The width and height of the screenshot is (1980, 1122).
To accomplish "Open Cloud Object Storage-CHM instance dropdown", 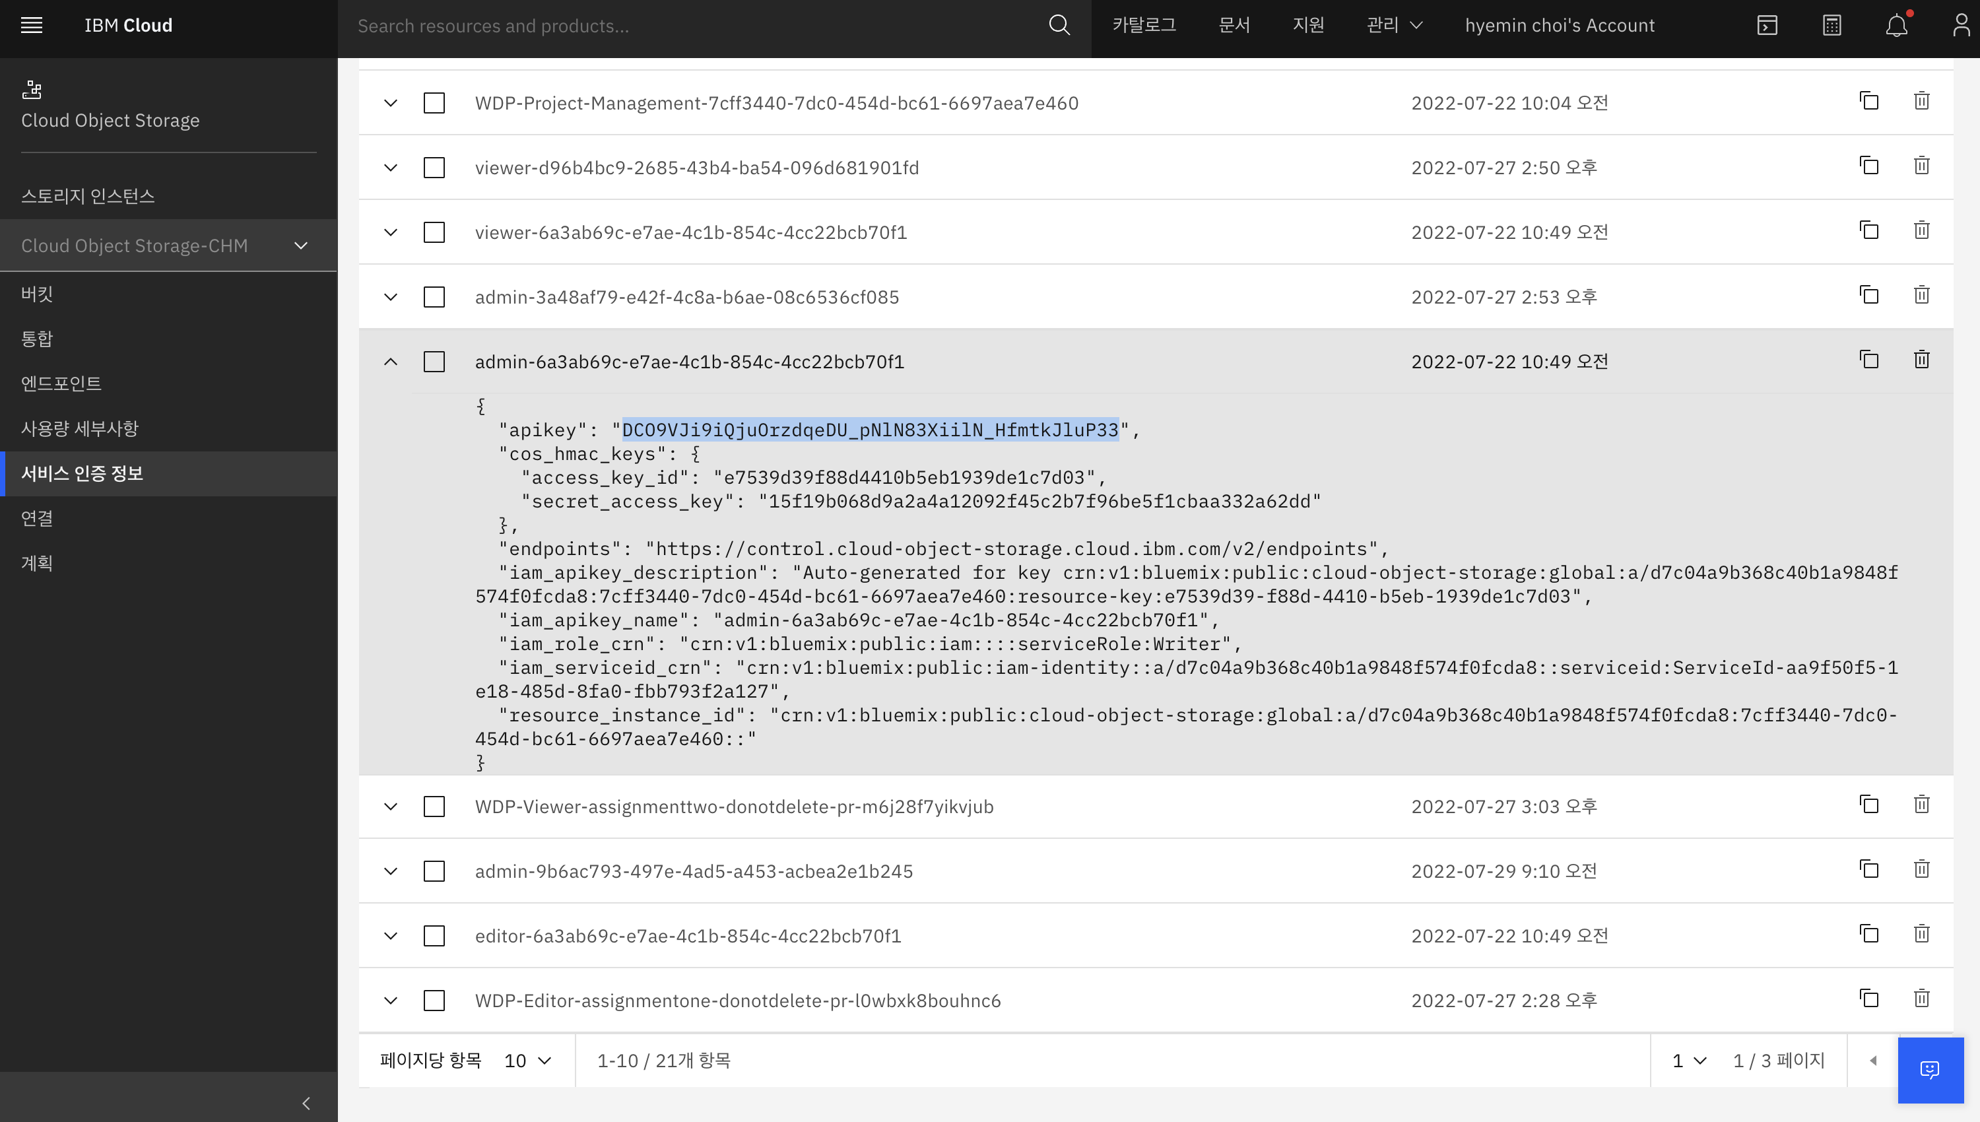I will tap(168, 246).
